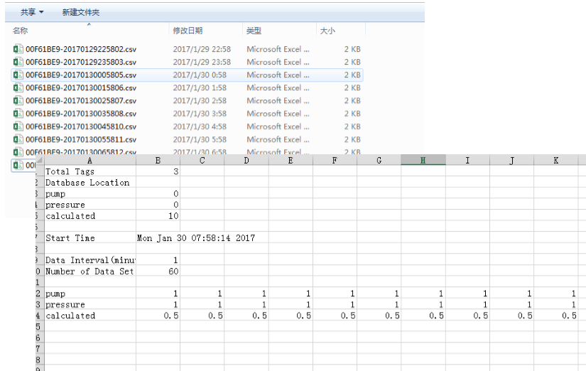Image resolution: width=586 pixels, height=371 pixels.
Task: Sort files by the 名称 column header
Action: [21, 31]
